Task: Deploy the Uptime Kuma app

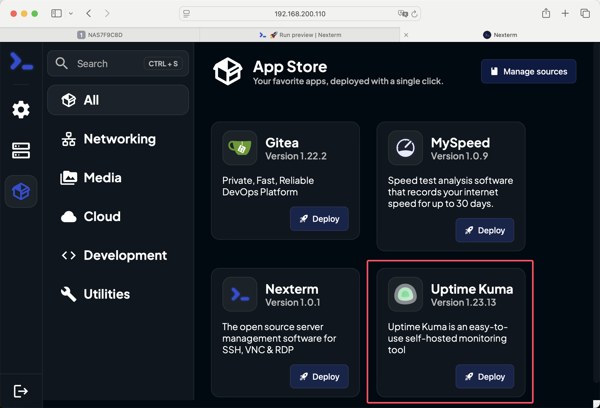Action: (x=485, y=377)
